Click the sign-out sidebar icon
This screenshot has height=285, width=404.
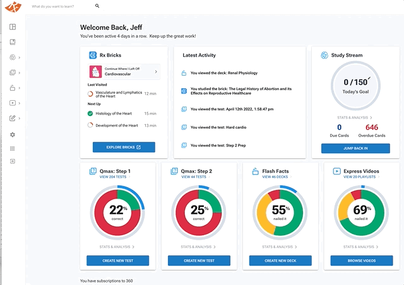pos(13,161)
